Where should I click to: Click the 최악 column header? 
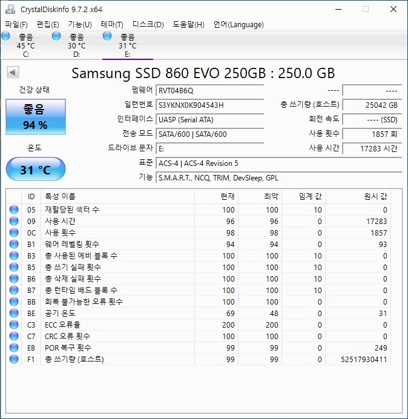coord(260,197)
